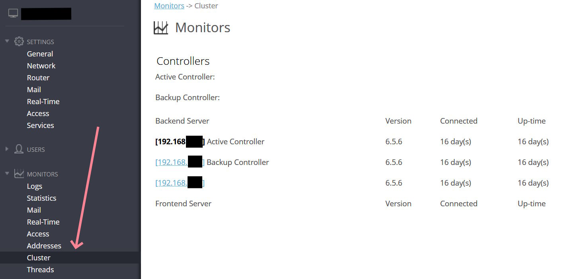Image resolution: width=567 pixels, height=279 pixels.
Task: Select the highlighted Cluster menu item
Action: tap(70, 258)
